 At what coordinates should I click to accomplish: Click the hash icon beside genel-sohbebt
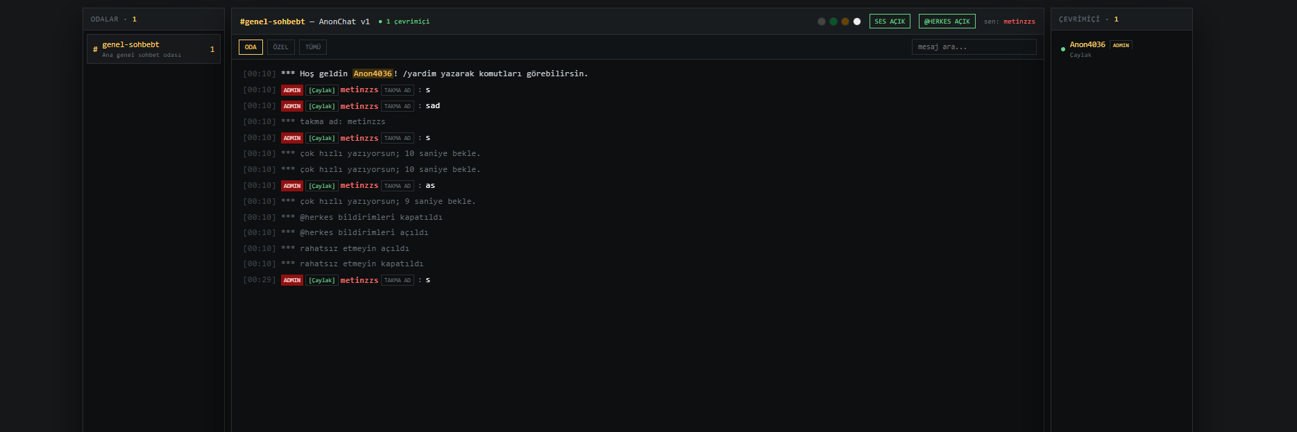pos(95,49)
